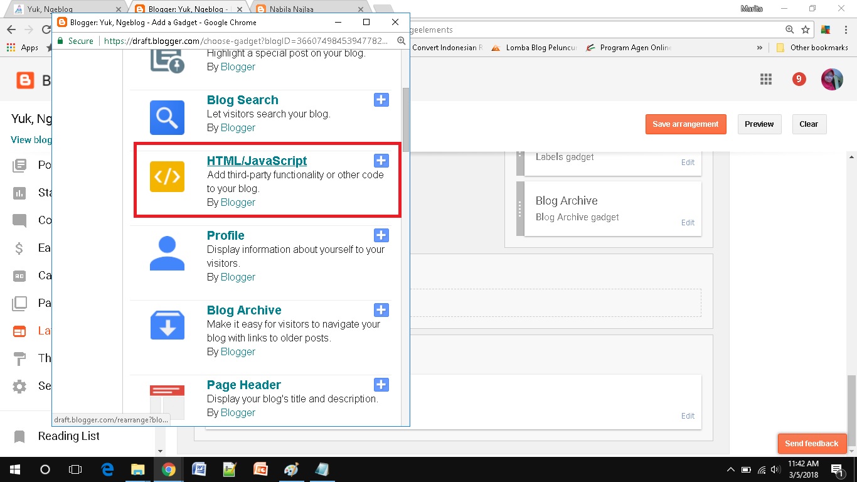The width and height of the screenshot is (857, 482).
Task: Open Apps bookmarks shortcut
Action: click(23, 48)
